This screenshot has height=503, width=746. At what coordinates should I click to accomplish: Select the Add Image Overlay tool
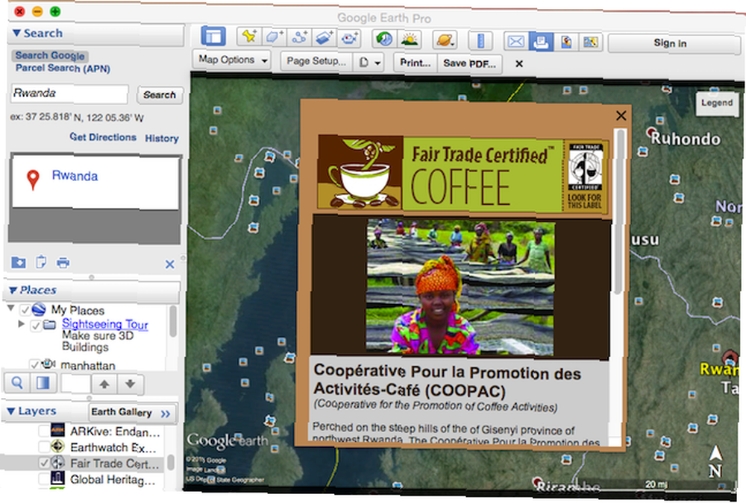[x=324, y=38]
